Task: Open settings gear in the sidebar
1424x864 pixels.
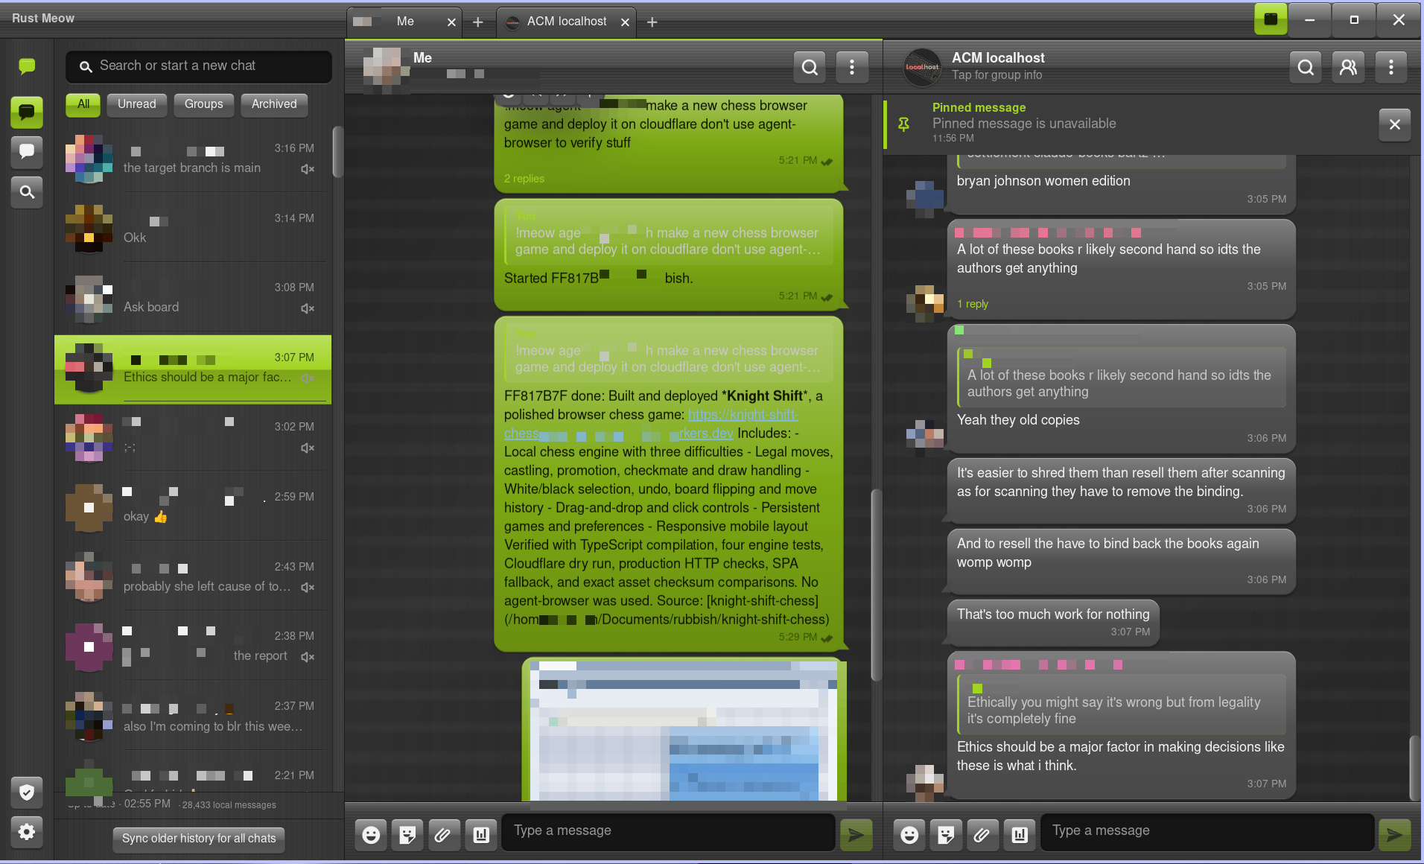Action: (27, 831)
